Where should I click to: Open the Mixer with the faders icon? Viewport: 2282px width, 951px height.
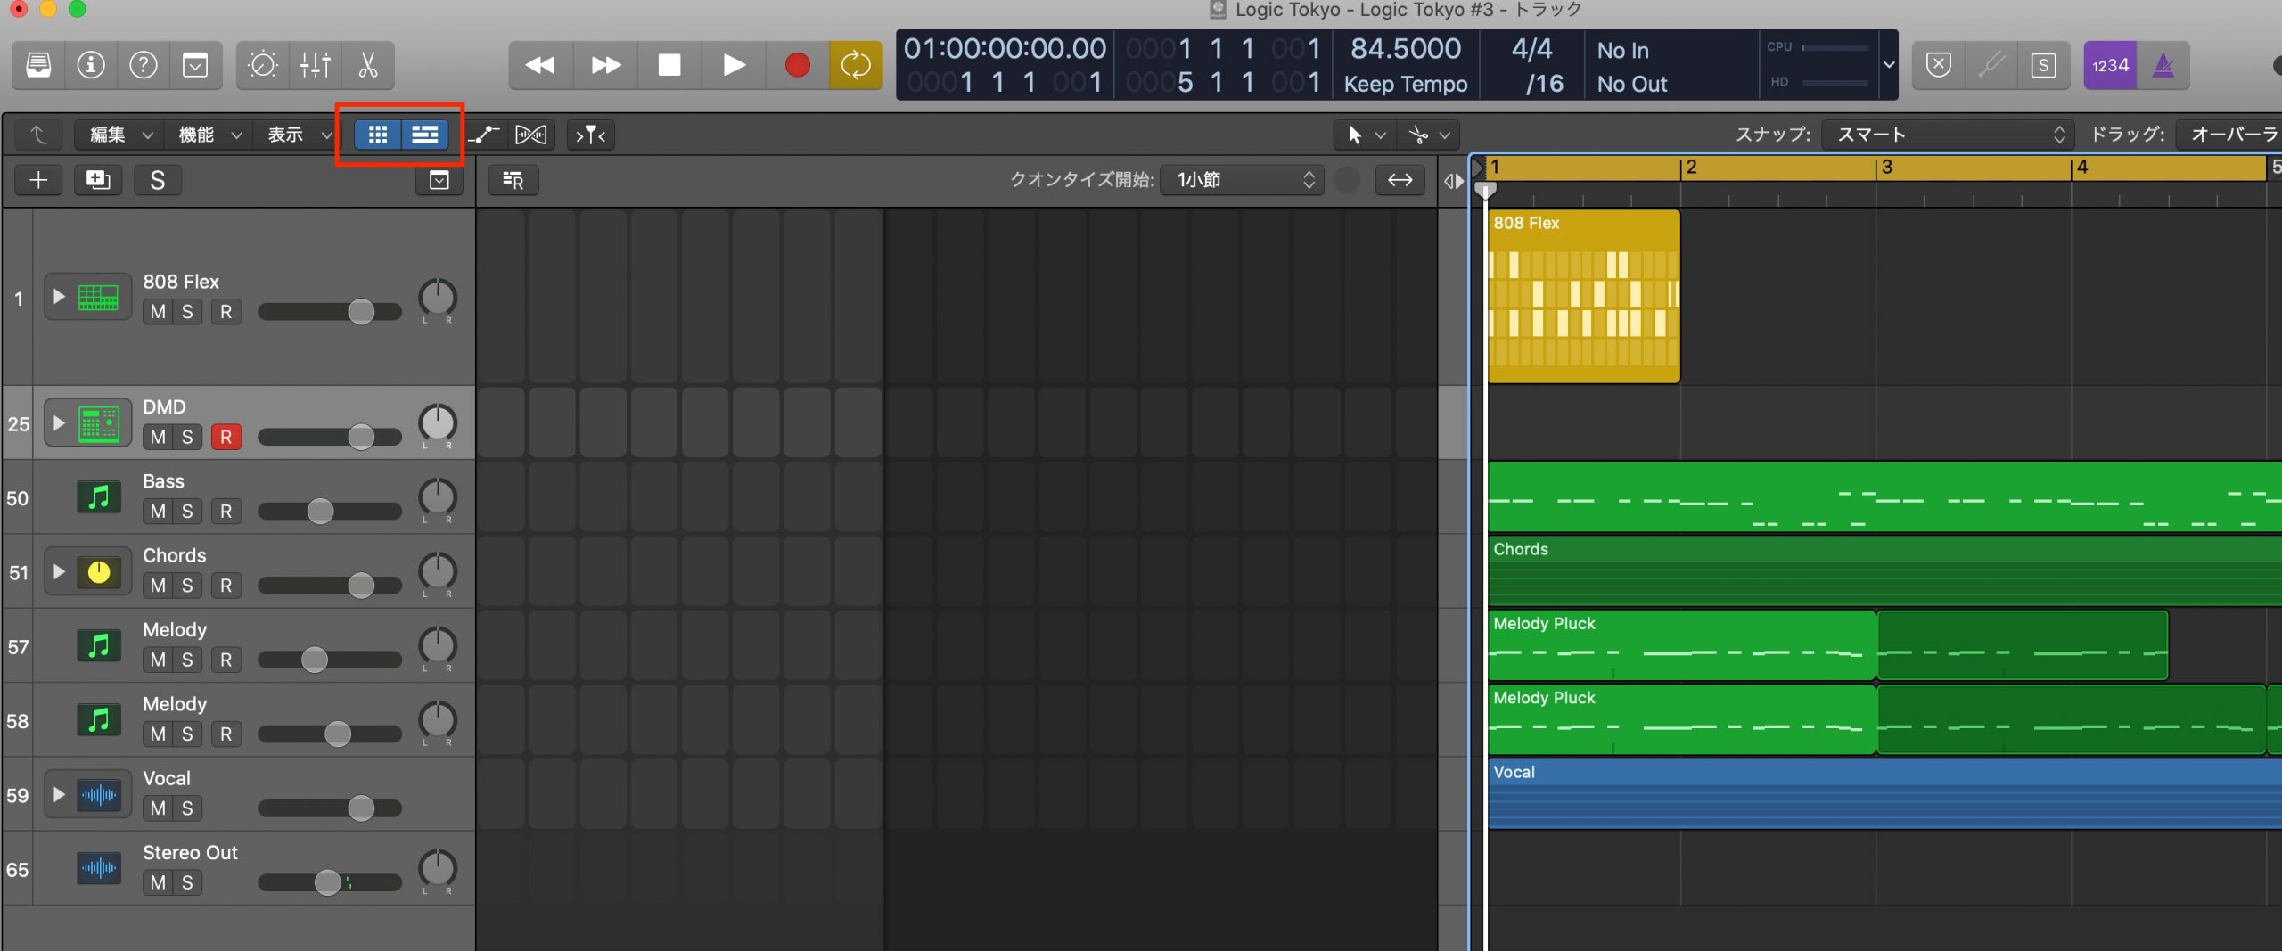coord(316,65)
